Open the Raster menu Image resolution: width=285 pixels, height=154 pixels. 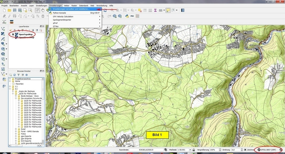tap(74, 6)
